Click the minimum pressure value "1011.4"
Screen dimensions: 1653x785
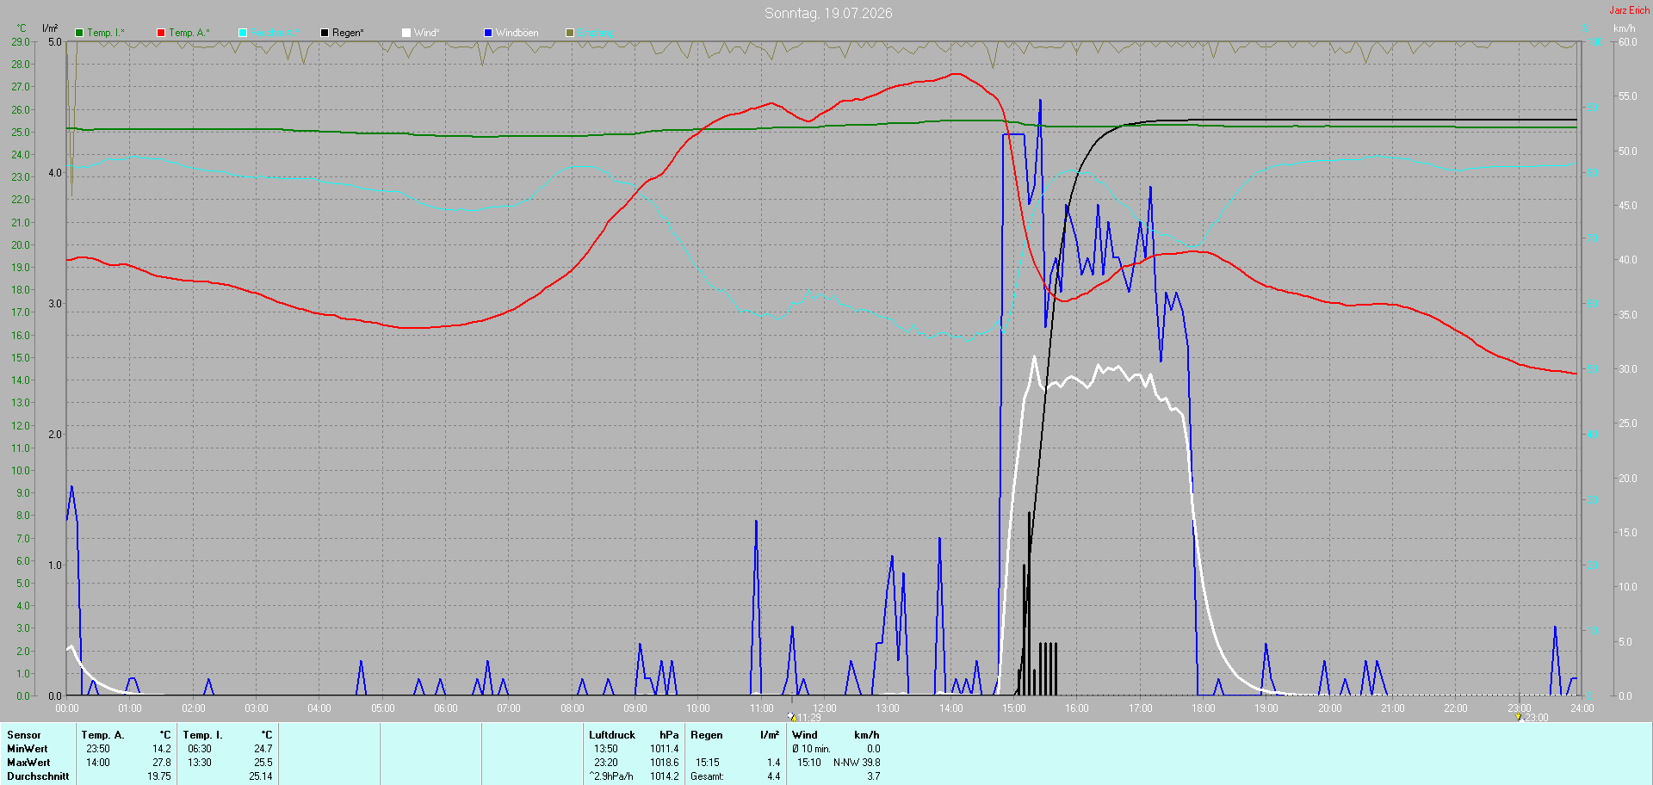click(x=665, y=749)
